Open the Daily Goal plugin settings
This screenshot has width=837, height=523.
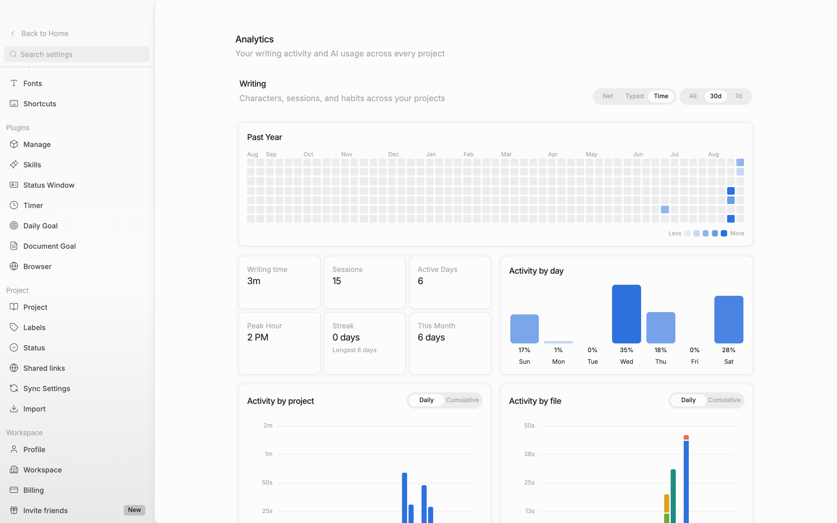coord(77,226)
